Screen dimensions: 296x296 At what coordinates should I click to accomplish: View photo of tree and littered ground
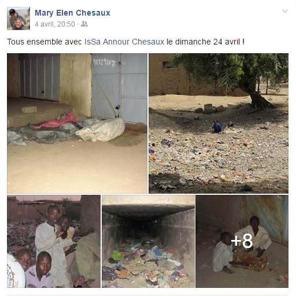(x=219, y=123)
